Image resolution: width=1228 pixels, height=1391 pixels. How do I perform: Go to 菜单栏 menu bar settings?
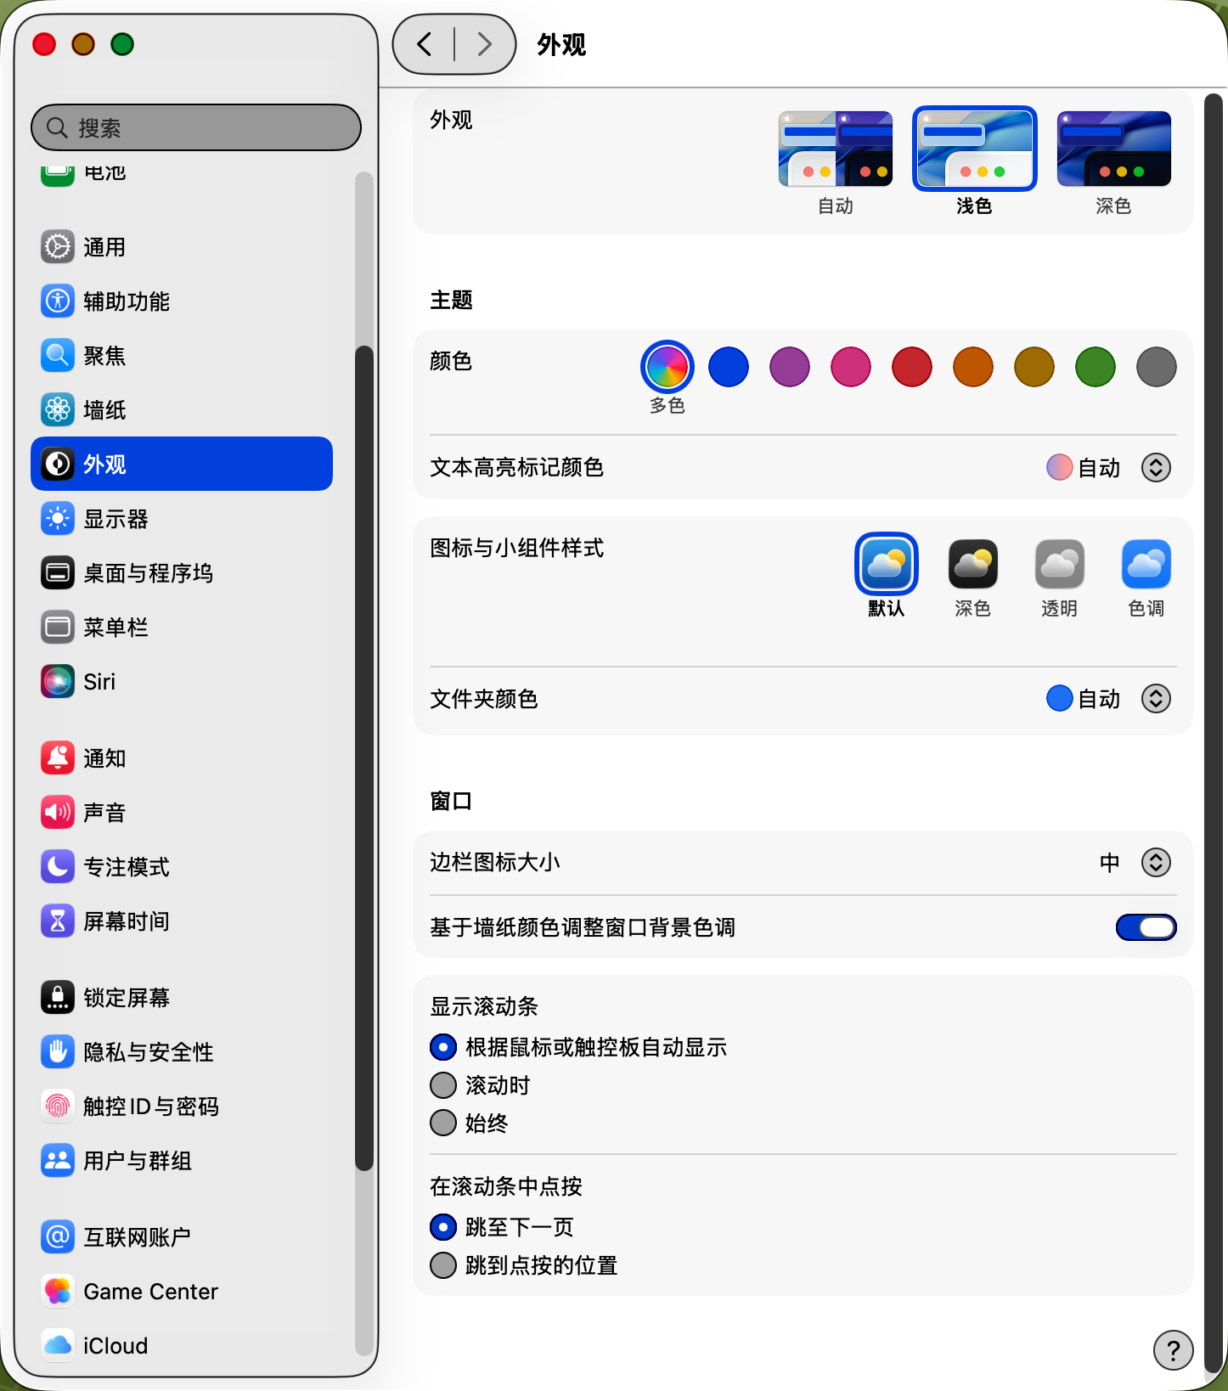(115, 628)
